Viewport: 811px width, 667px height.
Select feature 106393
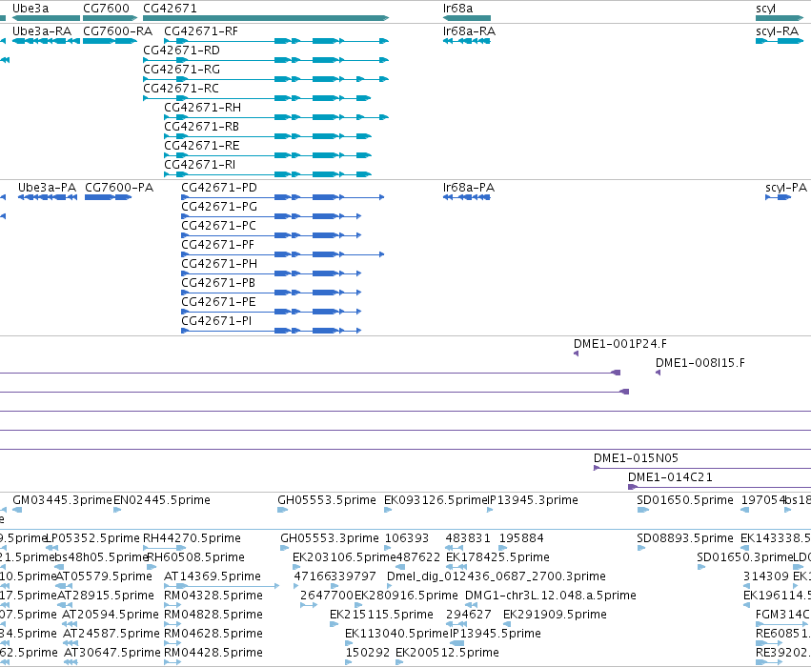(x=407, y=538)
